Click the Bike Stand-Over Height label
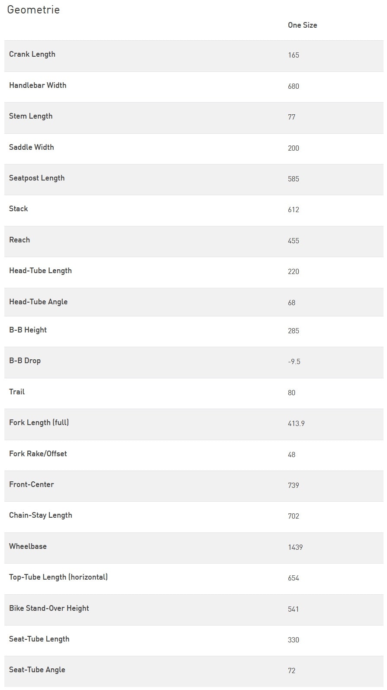387x690 pixels. point(49,608)
